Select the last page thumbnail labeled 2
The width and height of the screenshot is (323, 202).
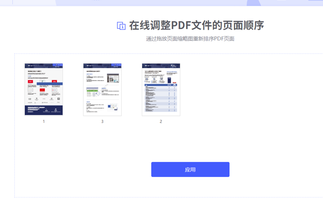pos(161,89)
